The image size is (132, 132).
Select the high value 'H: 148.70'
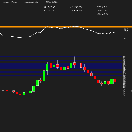point(76,7)
